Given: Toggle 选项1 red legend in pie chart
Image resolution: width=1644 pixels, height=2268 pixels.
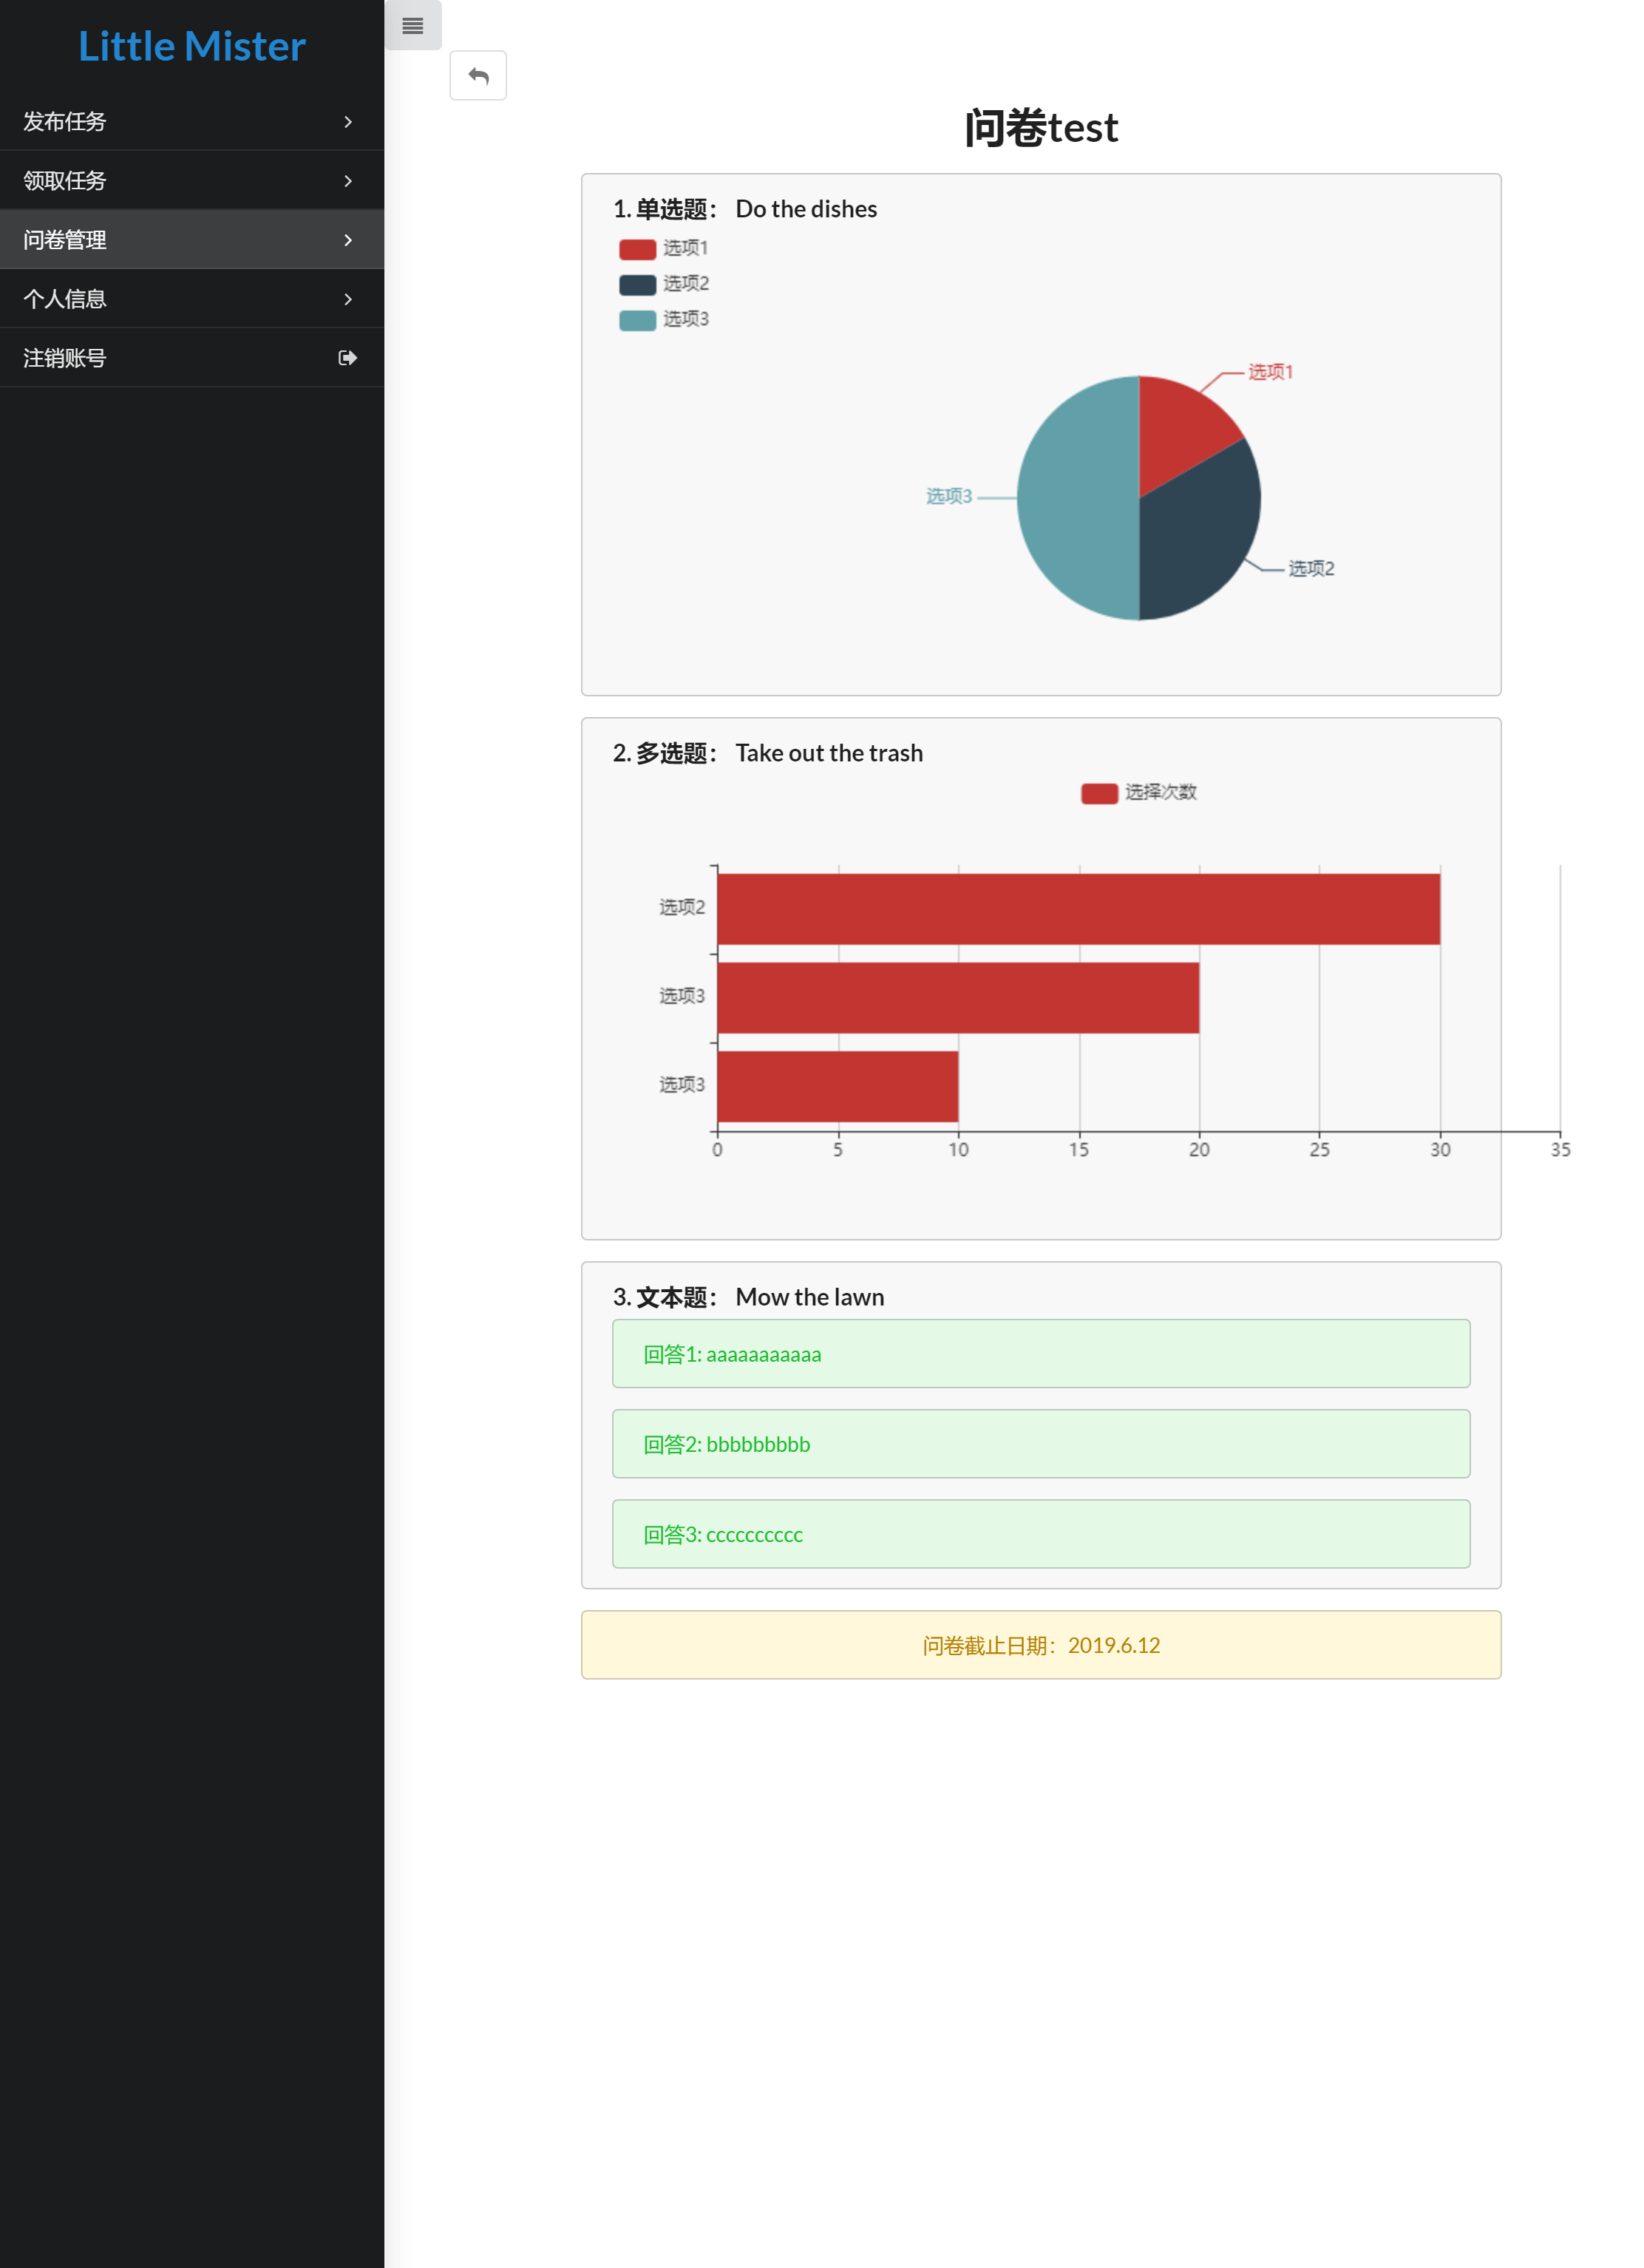Looking at the screenshot, I should pyautogui.click(x=637, y=249).
